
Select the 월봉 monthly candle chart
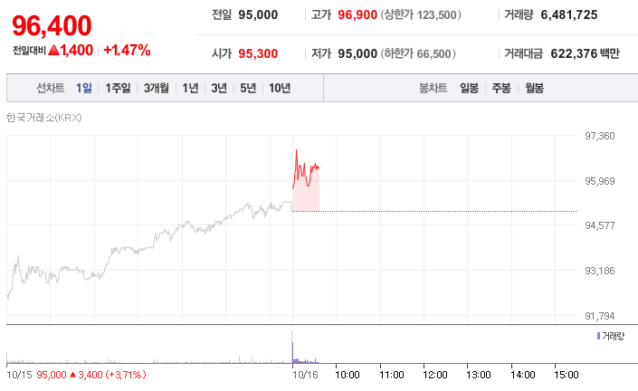[x=534, y=88]
